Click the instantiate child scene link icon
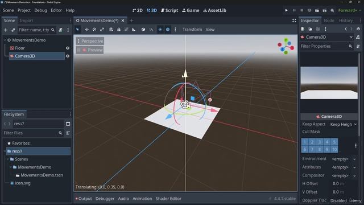The width and height of the screenshot is (364, 205). coord(13,30)
